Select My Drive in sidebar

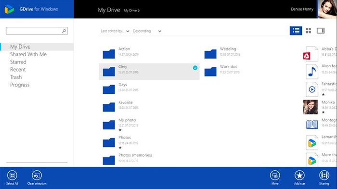click(x=37, y=47)
